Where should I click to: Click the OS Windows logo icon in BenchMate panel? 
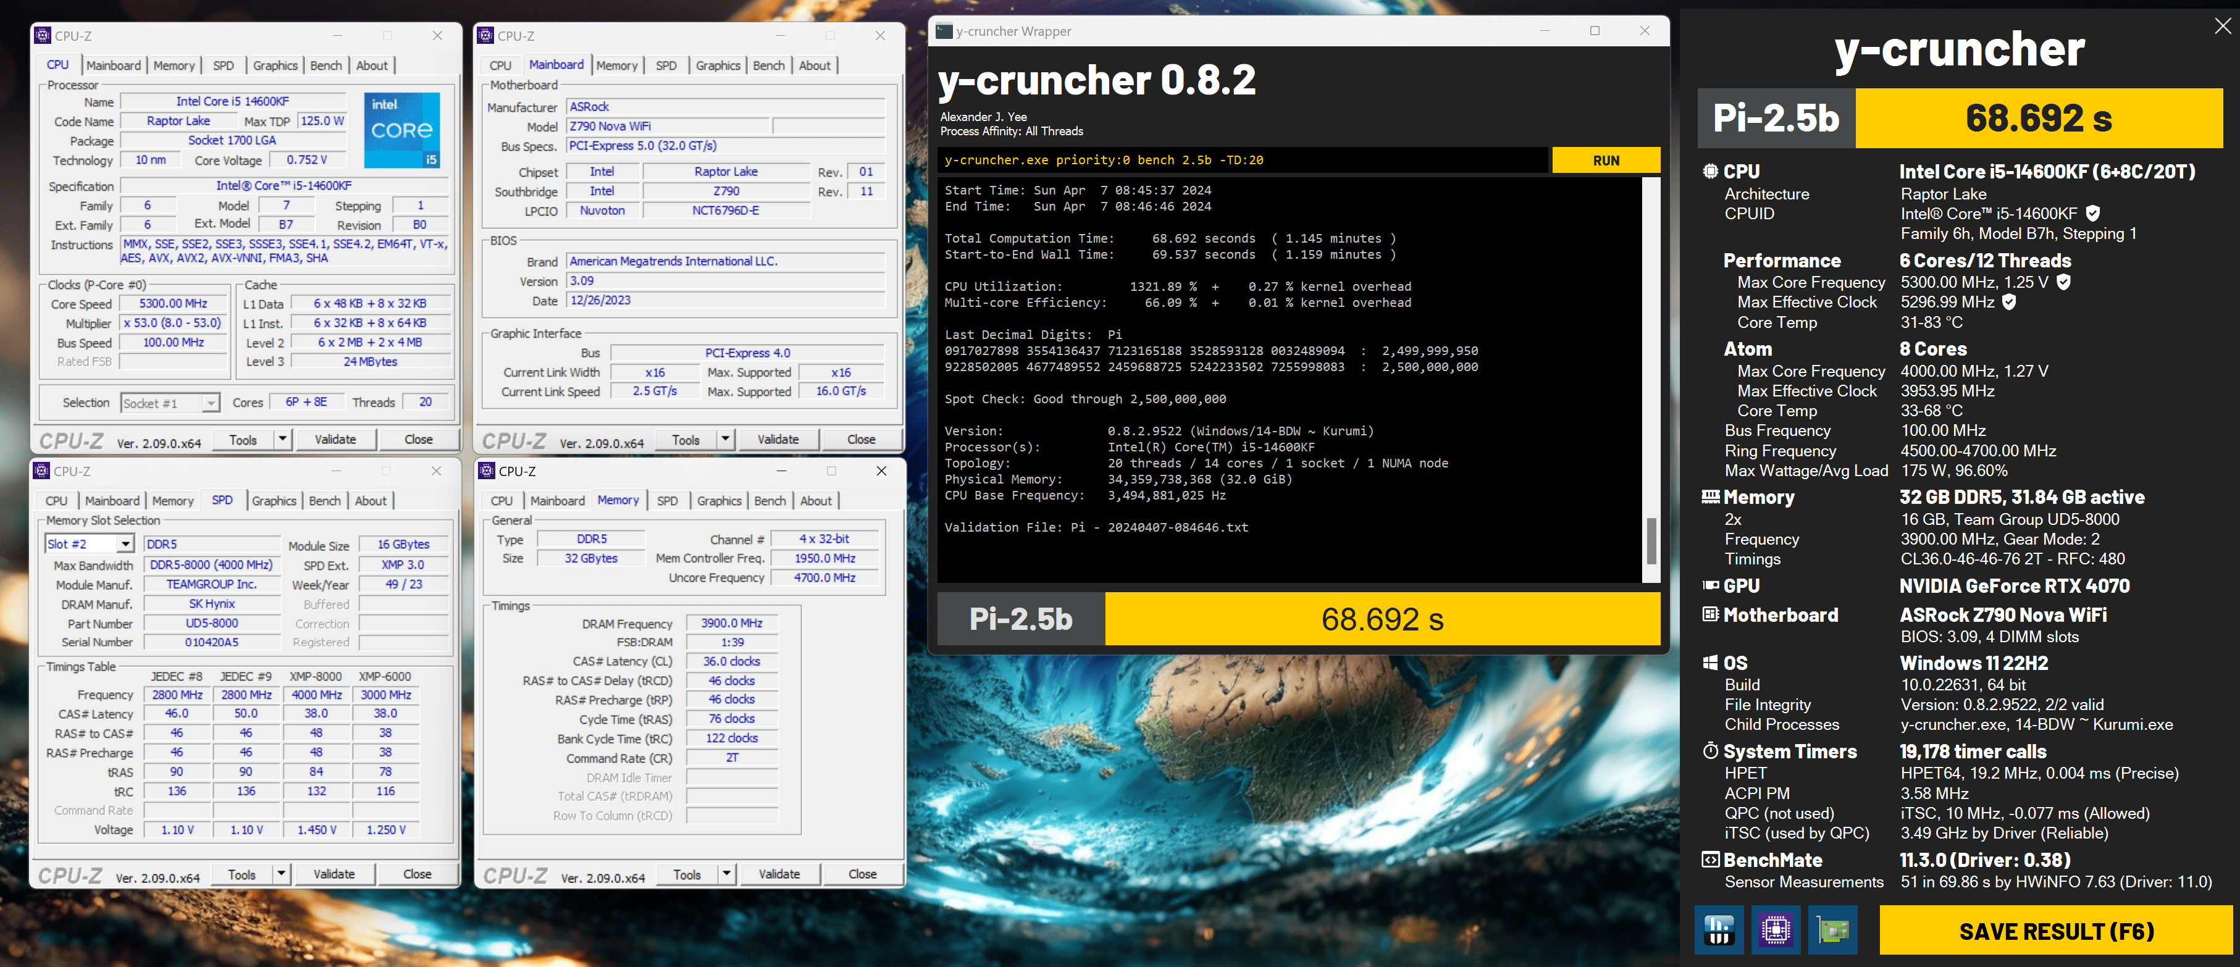click(x=1711, y=663)
